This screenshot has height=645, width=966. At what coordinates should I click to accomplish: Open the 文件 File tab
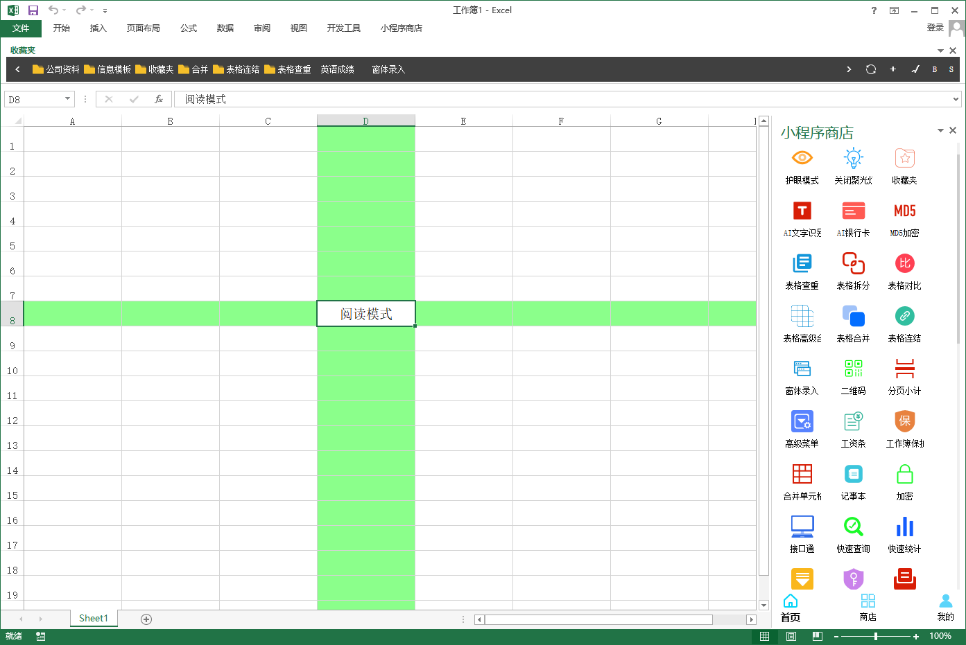click(x=21, y=28)
